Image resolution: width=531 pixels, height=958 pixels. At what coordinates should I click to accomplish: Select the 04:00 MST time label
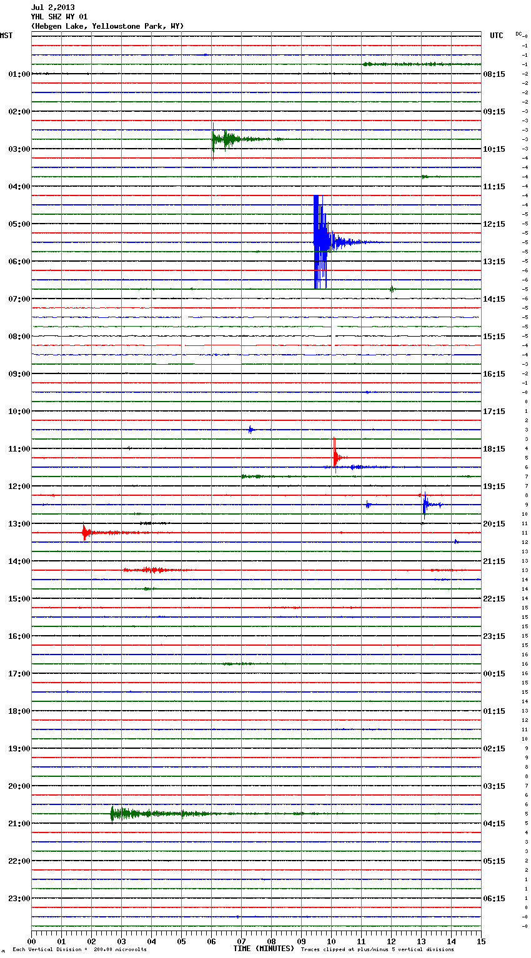pyautogui.click(x=19, y=186)
